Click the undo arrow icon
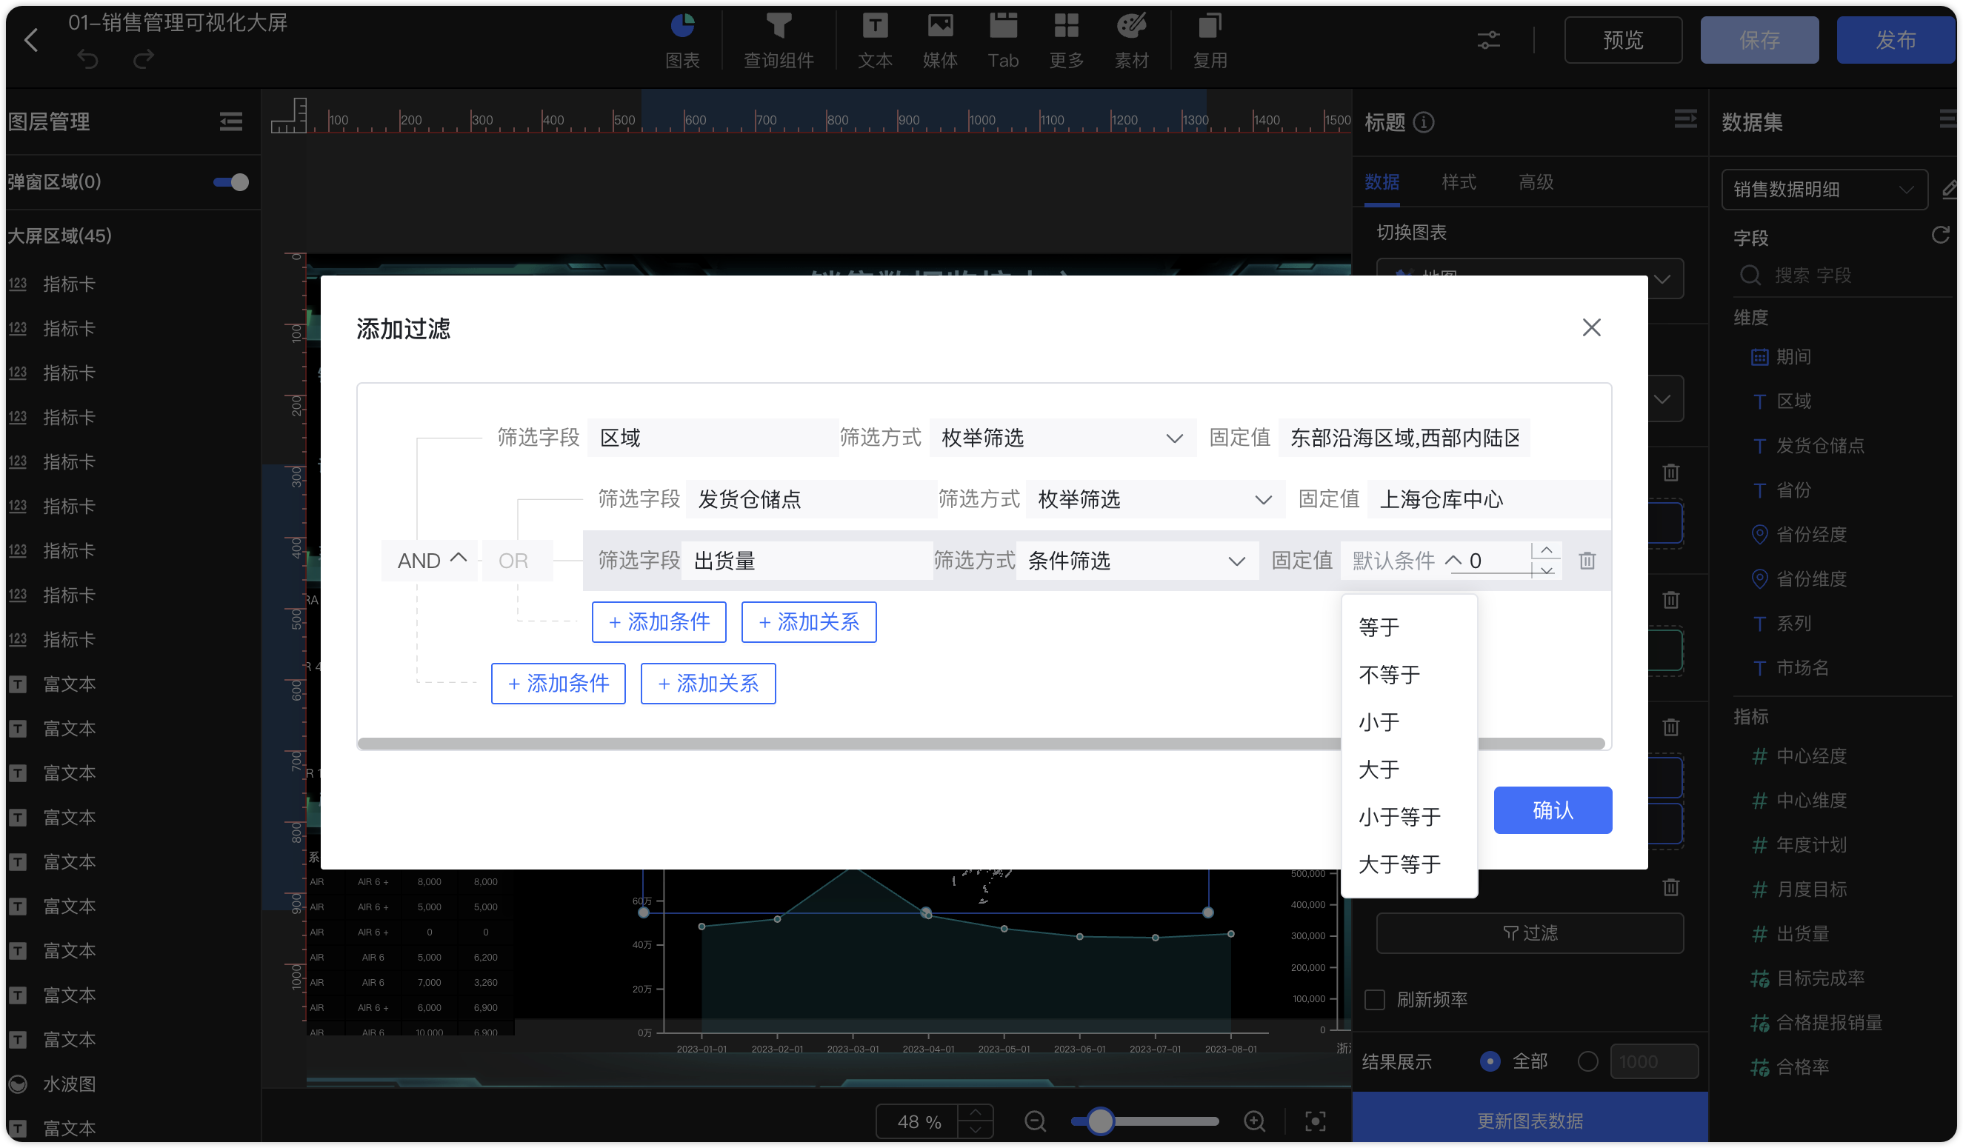This screenshot has height=1148, width=1963. (88, 60)
